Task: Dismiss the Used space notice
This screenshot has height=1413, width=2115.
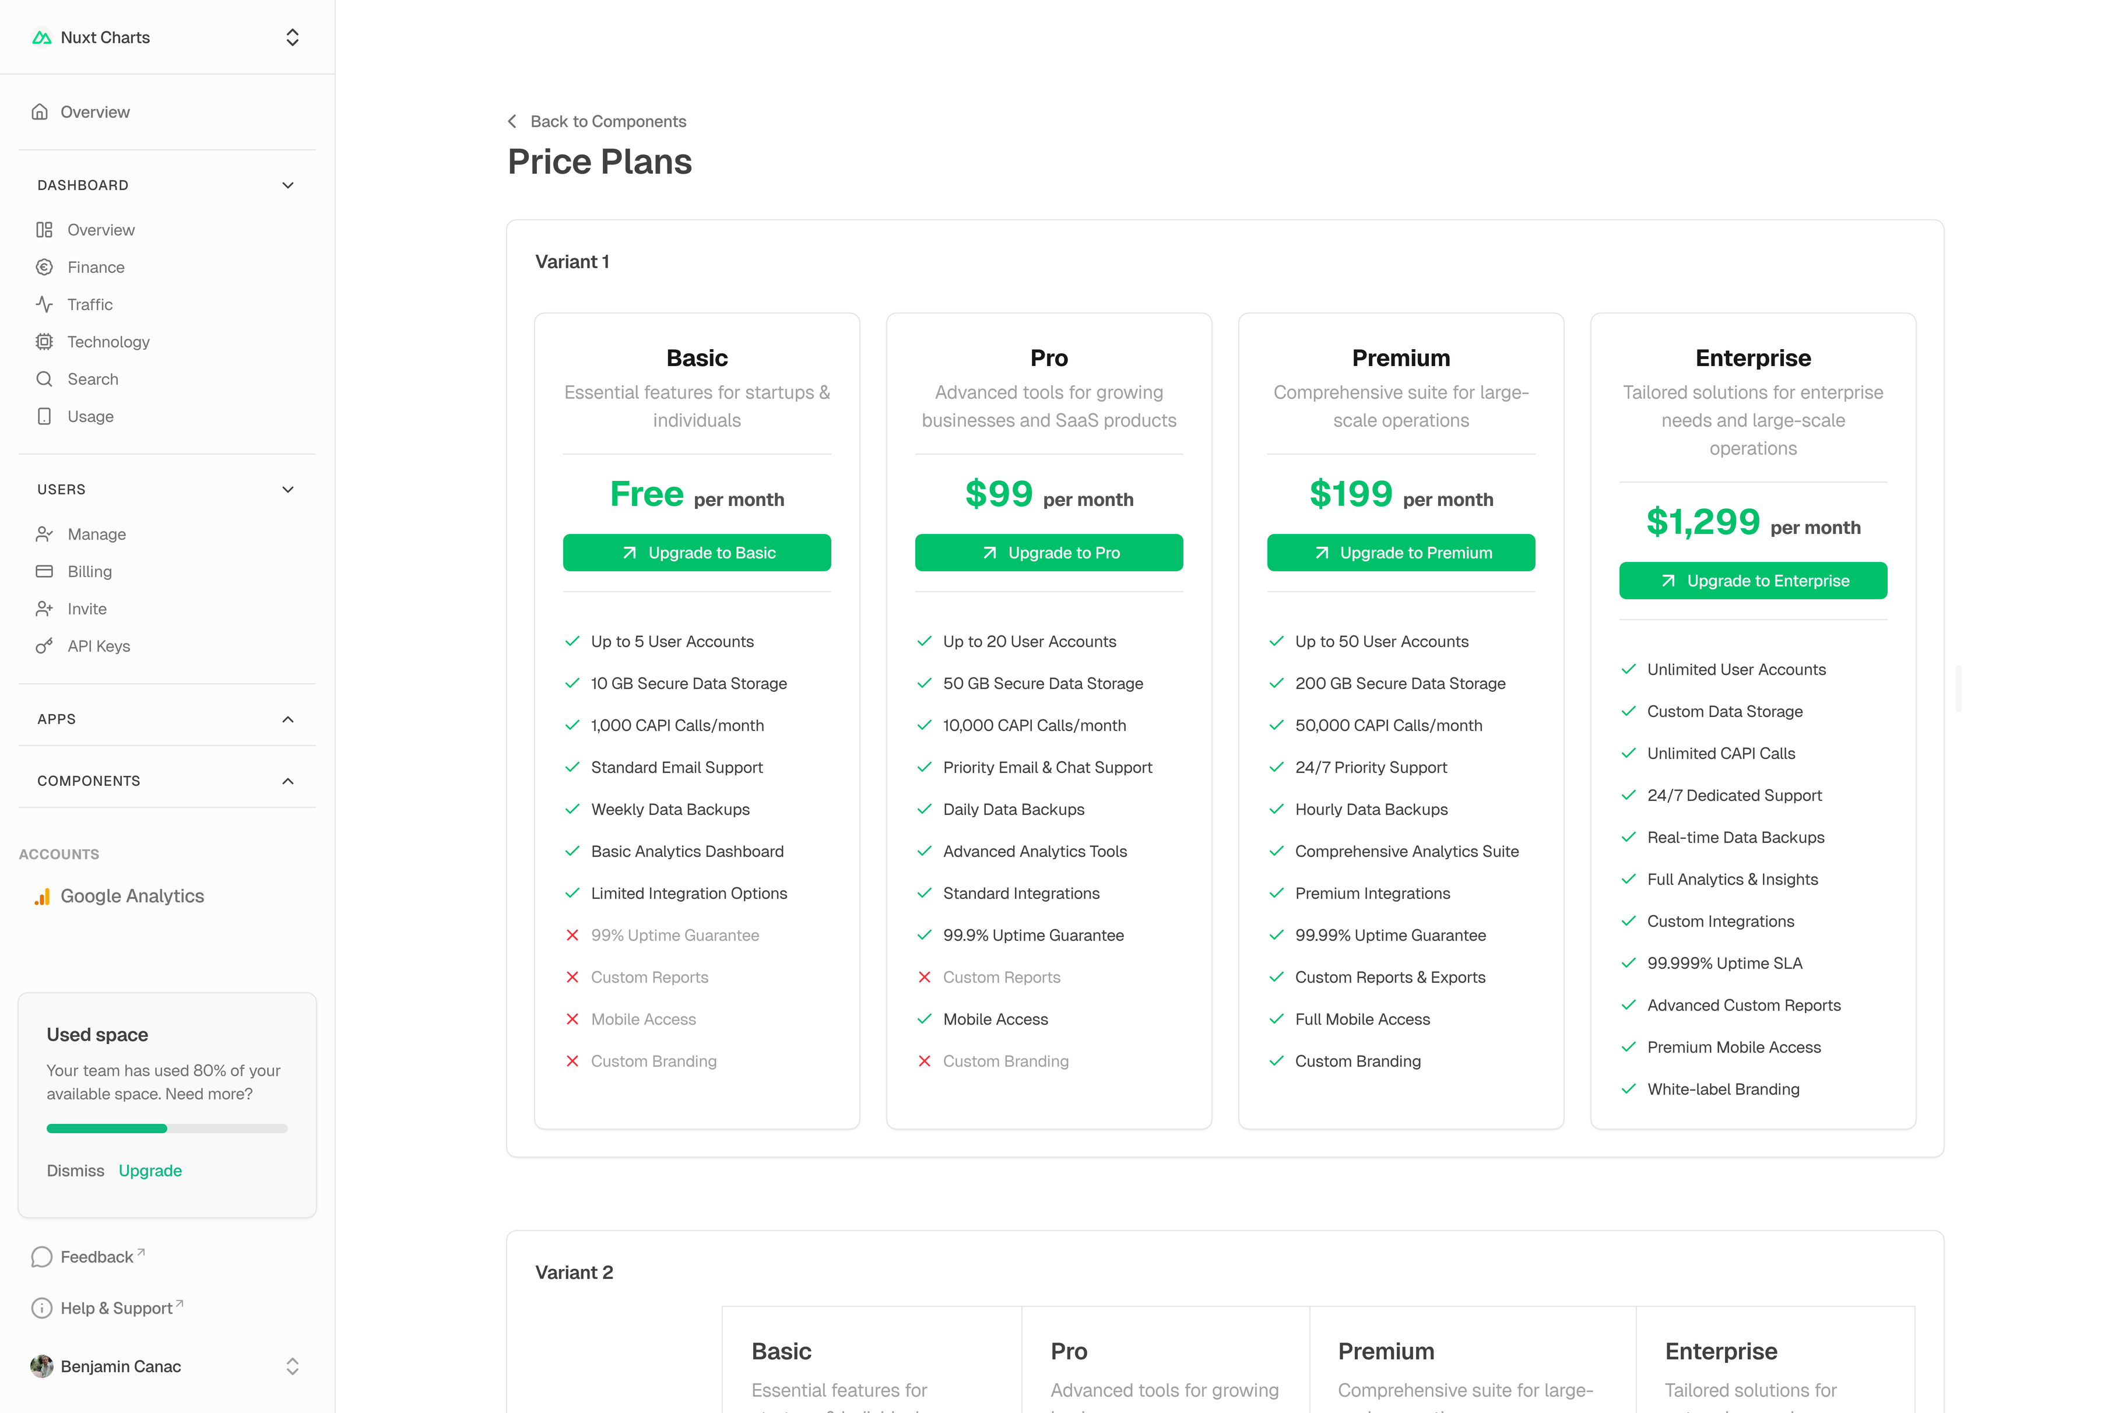Action: [x=76, y=1171]
